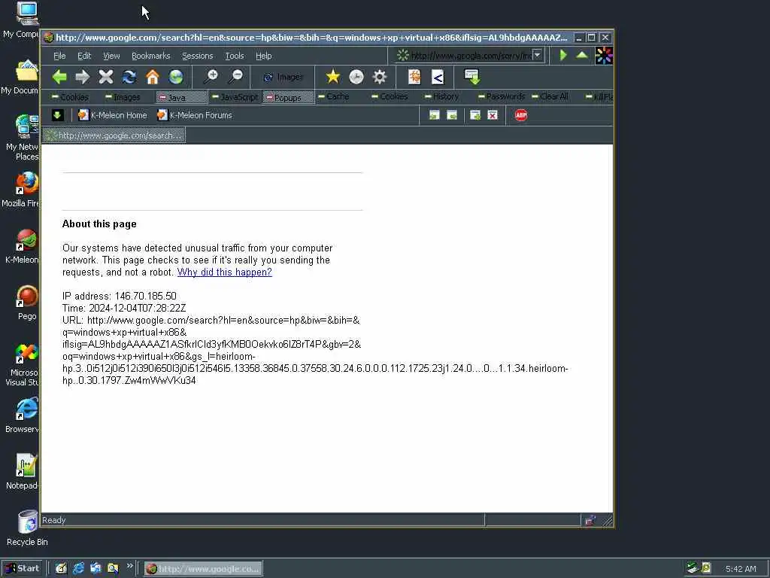
Task: Click the About this page heading
Action: coord(99,224)
